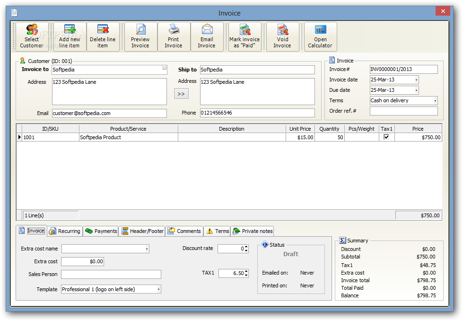
Task: Switch to the Recurring tab
Action: point(65,231)
